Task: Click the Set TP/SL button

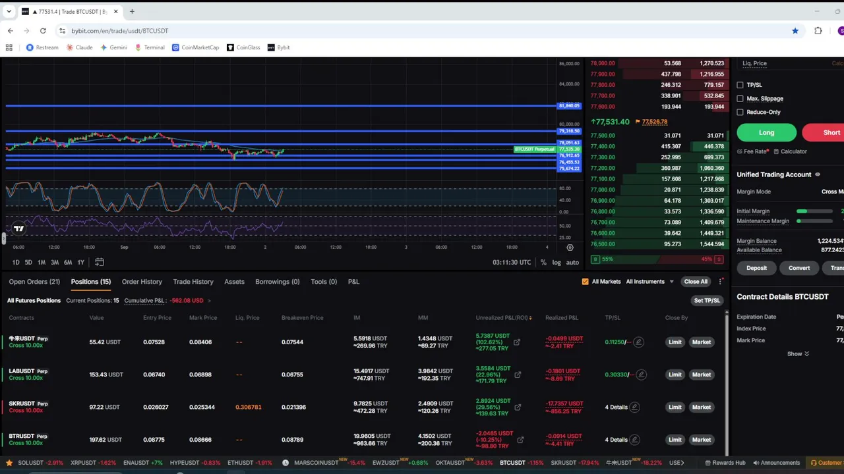Action: click(707, 301)
